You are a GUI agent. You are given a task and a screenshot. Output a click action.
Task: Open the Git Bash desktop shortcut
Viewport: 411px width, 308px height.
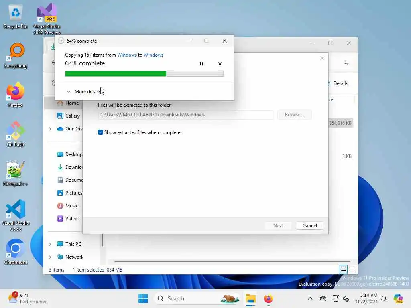[x=16, y=134]
